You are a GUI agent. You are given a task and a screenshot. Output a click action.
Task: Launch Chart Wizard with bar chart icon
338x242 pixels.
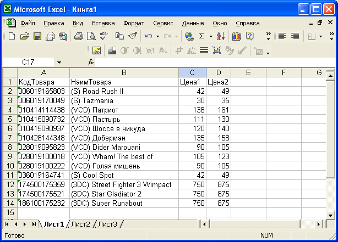coord(237,36)
